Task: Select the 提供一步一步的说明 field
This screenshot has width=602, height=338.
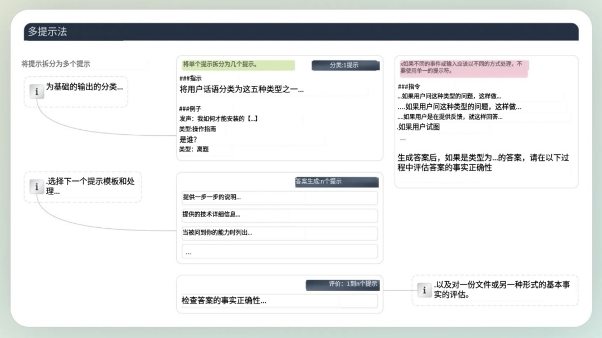Action: tap(279, 198)
